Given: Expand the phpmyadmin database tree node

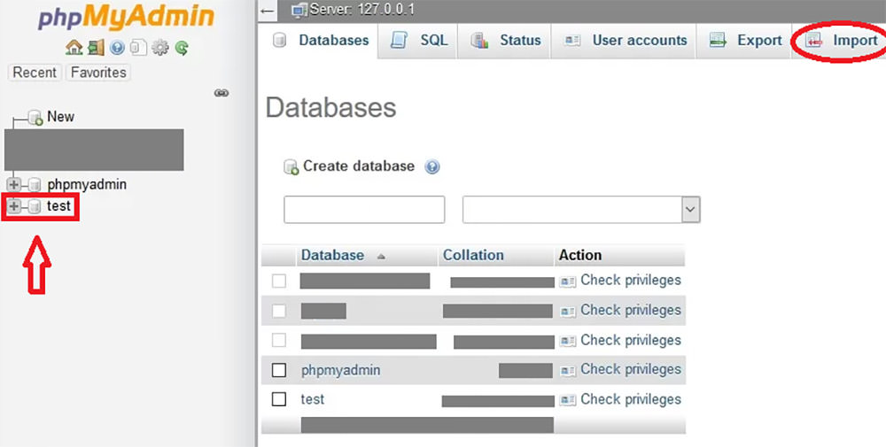Looking at the screenshot, I should point(13,185).
